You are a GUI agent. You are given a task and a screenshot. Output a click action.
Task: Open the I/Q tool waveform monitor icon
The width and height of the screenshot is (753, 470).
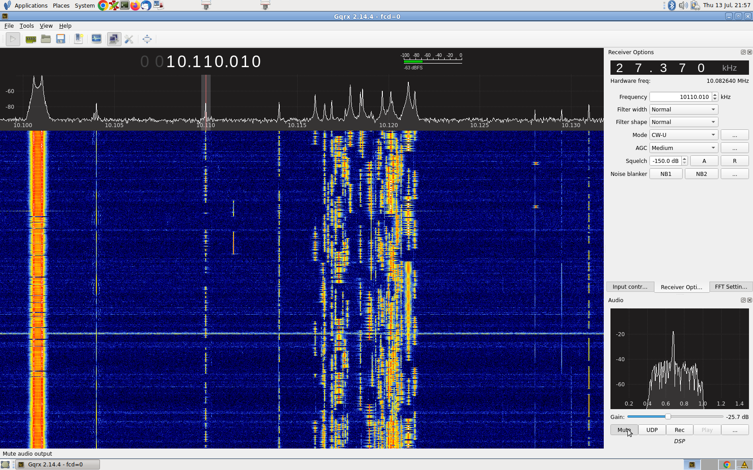click(x=96, y=39)
